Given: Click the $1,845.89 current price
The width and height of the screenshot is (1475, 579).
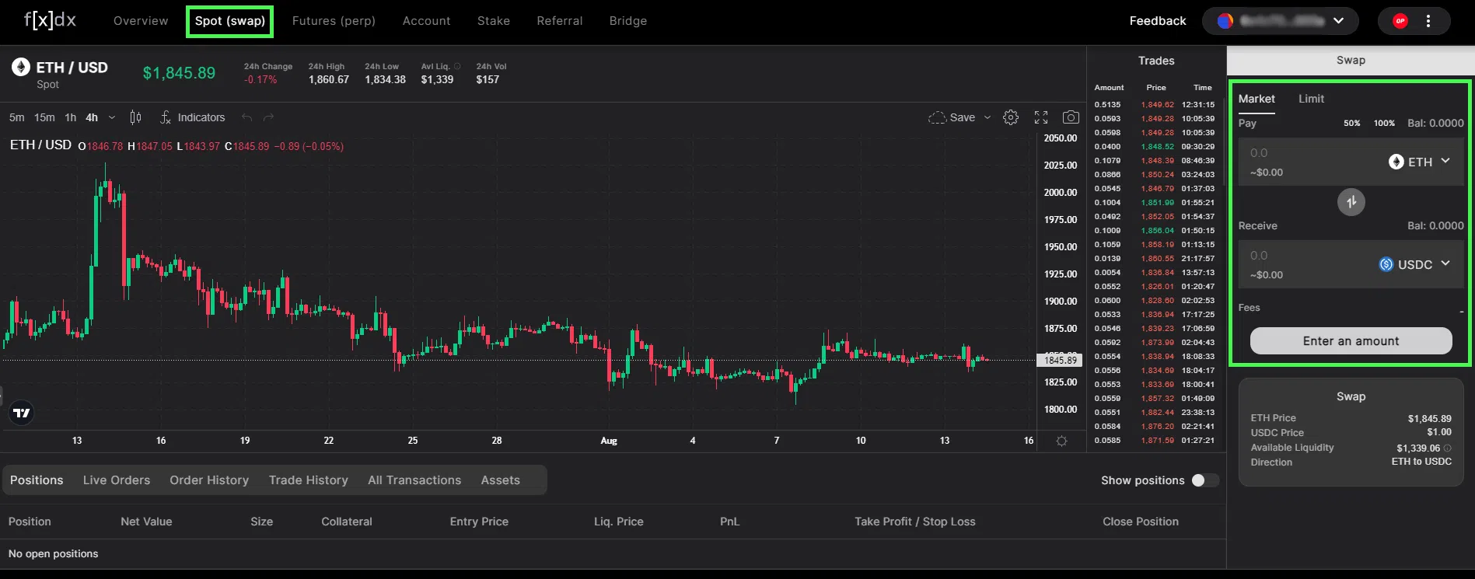Looking at the screenshot, I should [x=179, y=73].
